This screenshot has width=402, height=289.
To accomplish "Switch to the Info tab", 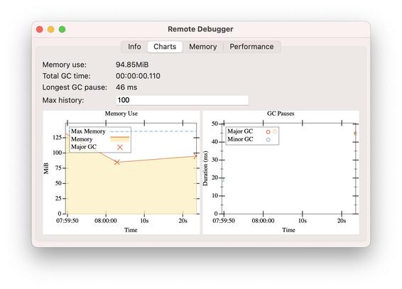I will (x=134, y=47).
